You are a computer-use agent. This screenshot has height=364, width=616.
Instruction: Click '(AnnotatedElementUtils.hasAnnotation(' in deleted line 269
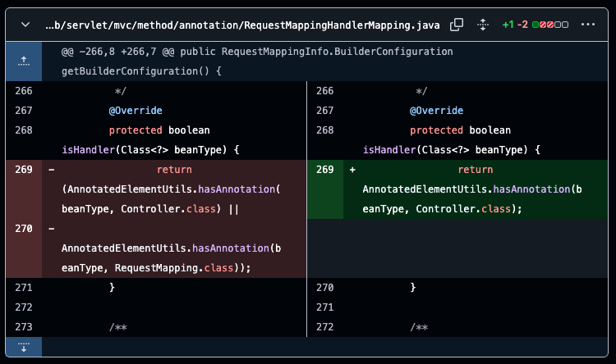tap(171, 189)
